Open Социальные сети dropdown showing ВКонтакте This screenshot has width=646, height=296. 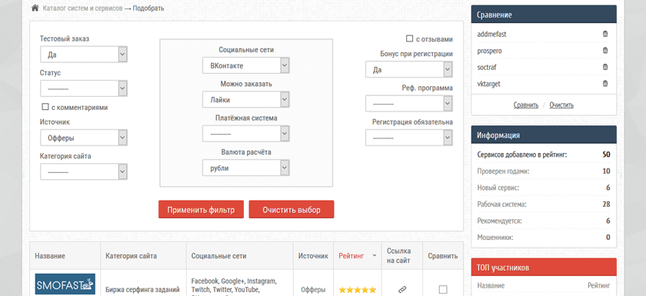pos(246,65)
